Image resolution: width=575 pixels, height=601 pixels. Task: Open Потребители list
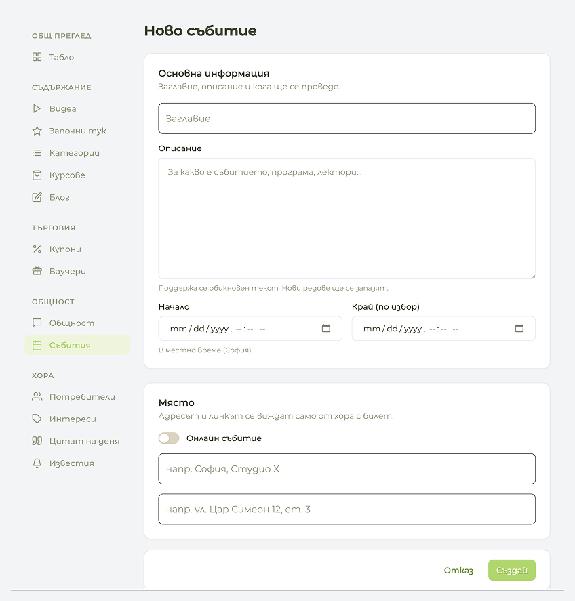point(77,396)
